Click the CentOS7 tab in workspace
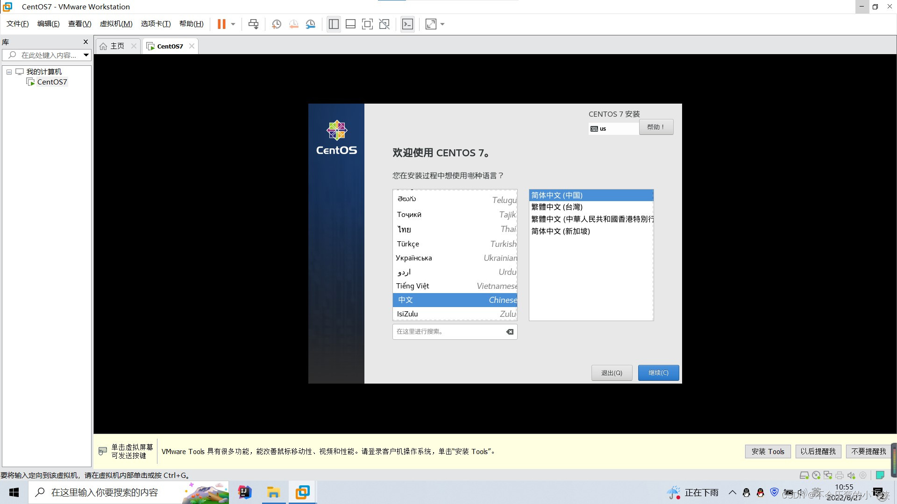897x504 pixels. pos(170,46)
